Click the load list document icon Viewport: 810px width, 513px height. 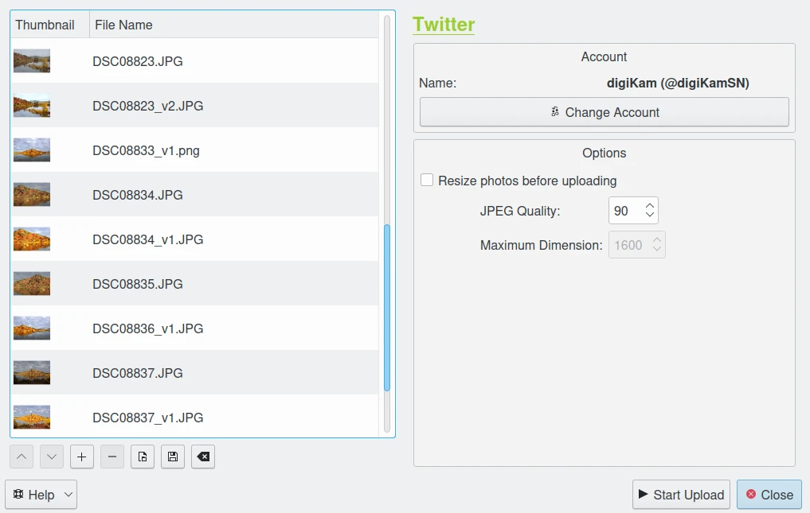pyautogui.click(x=143, y=457)
